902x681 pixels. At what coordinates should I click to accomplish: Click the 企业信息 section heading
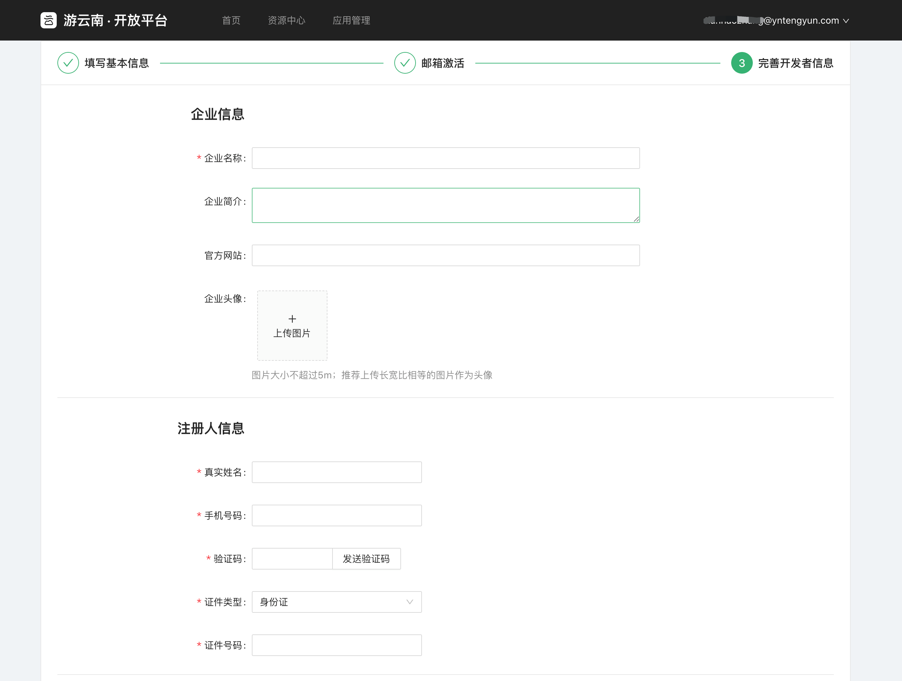tap(217, 114)
